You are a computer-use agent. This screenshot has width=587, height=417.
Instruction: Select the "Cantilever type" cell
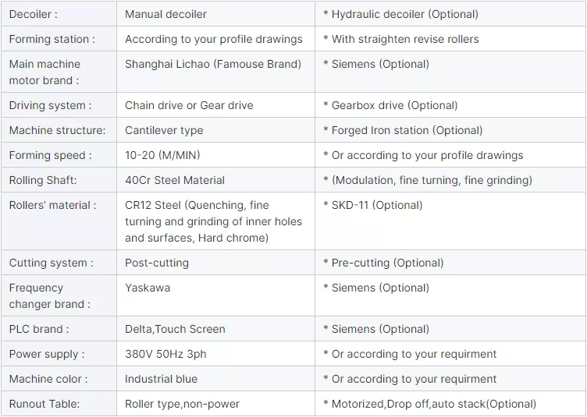click(164, 130)
